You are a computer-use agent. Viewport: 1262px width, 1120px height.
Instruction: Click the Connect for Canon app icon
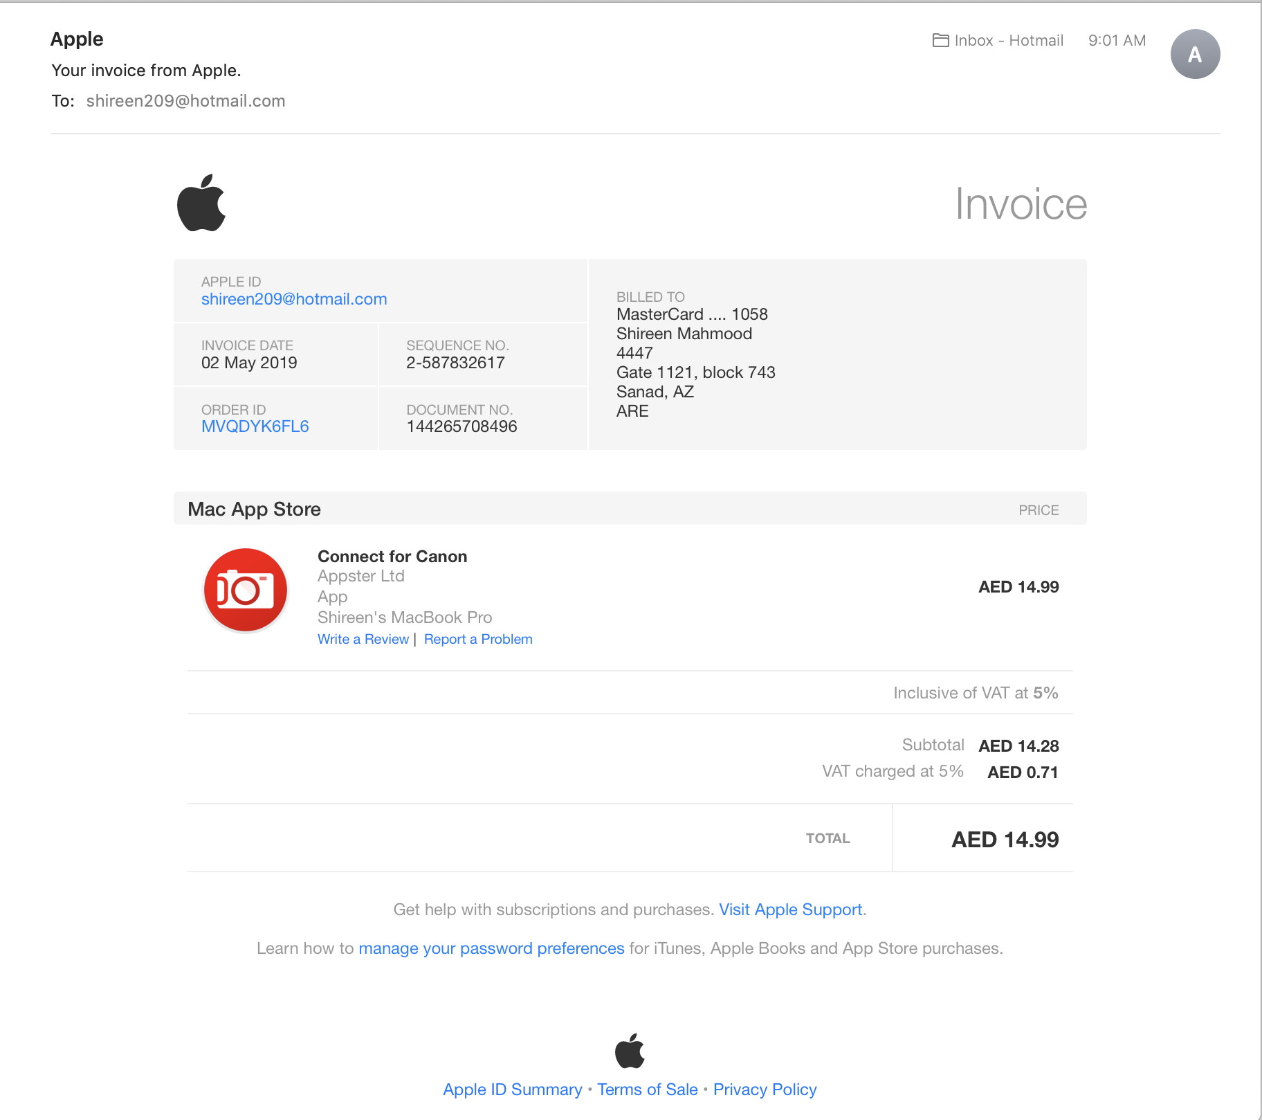(x=246, y=590)
